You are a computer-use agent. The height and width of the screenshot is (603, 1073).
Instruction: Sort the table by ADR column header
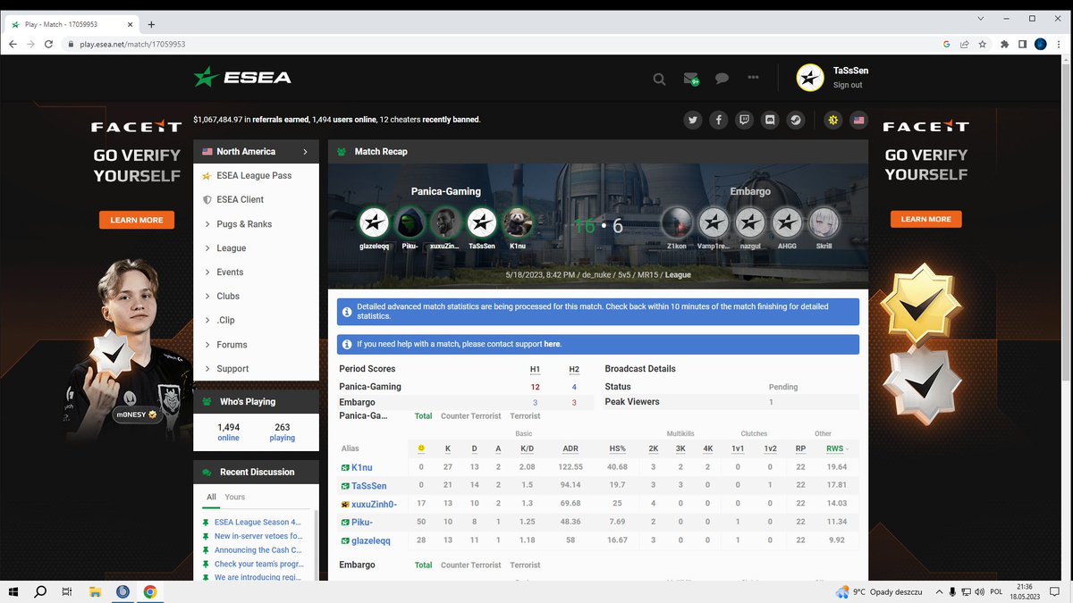pyautogui.click(x=570, y=448)
